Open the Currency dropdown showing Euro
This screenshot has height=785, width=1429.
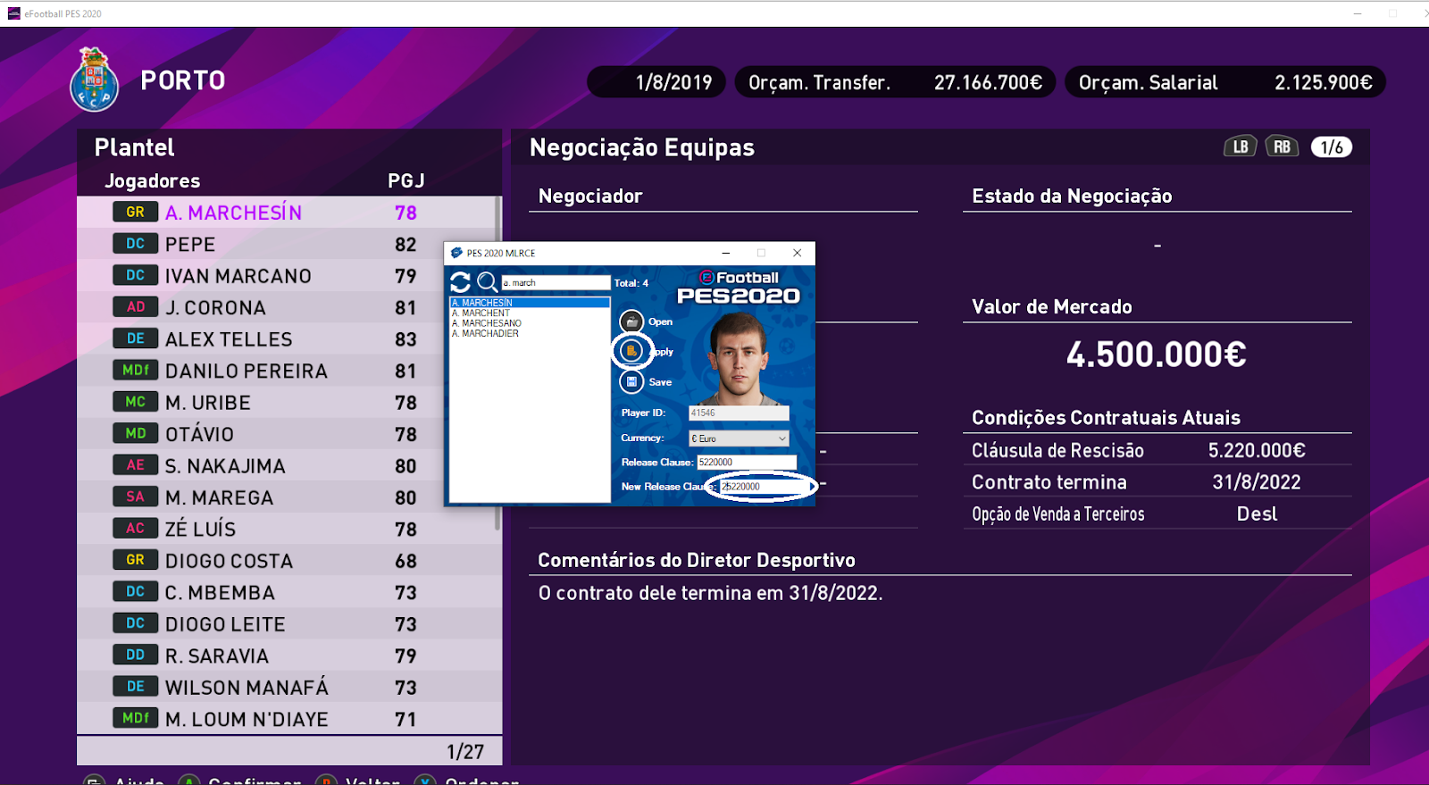pos(739,438)
